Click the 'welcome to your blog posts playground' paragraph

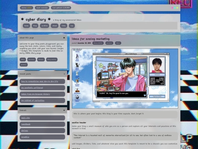tap(42, 49)
